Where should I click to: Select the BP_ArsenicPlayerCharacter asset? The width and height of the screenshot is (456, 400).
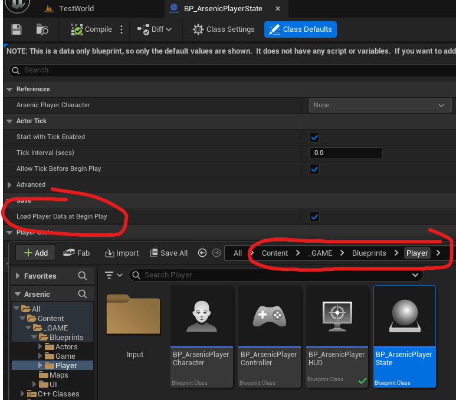pyautogui.click(x=202, y=336)
